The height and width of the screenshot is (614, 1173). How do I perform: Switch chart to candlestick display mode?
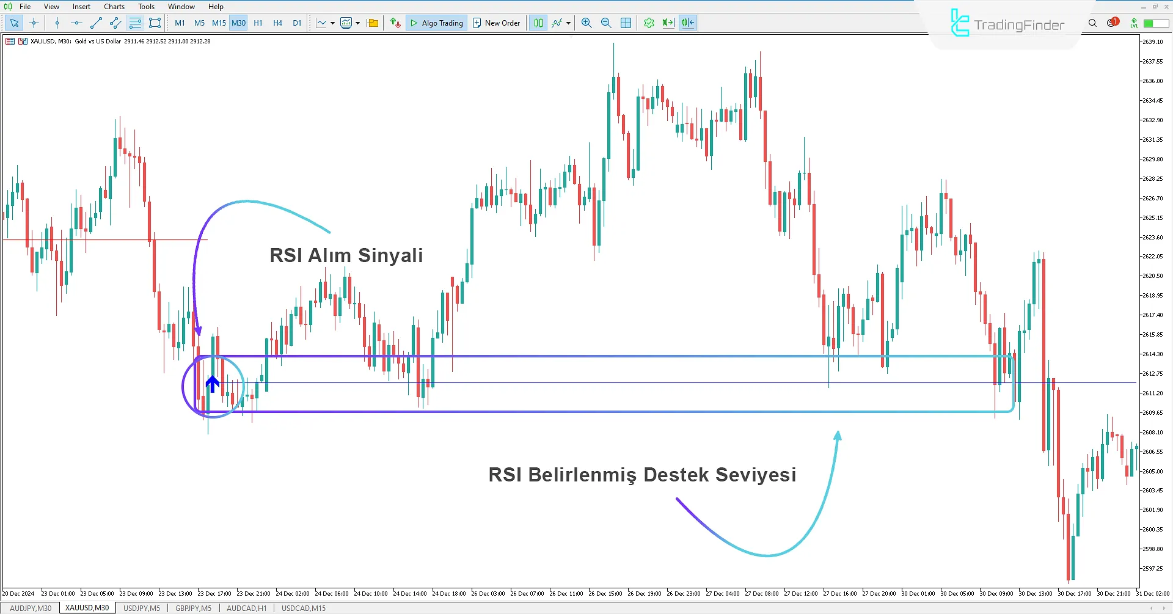click(538, 23)
